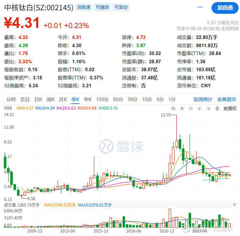Click the 跌停 3.87 value

(141, 46)
